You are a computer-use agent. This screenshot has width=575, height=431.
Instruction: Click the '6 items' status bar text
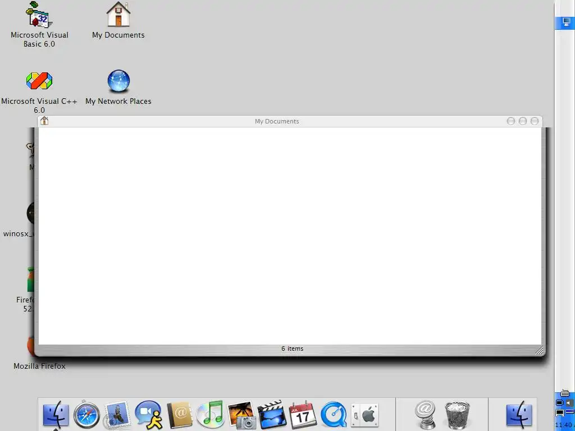click(x=292, y=349)
